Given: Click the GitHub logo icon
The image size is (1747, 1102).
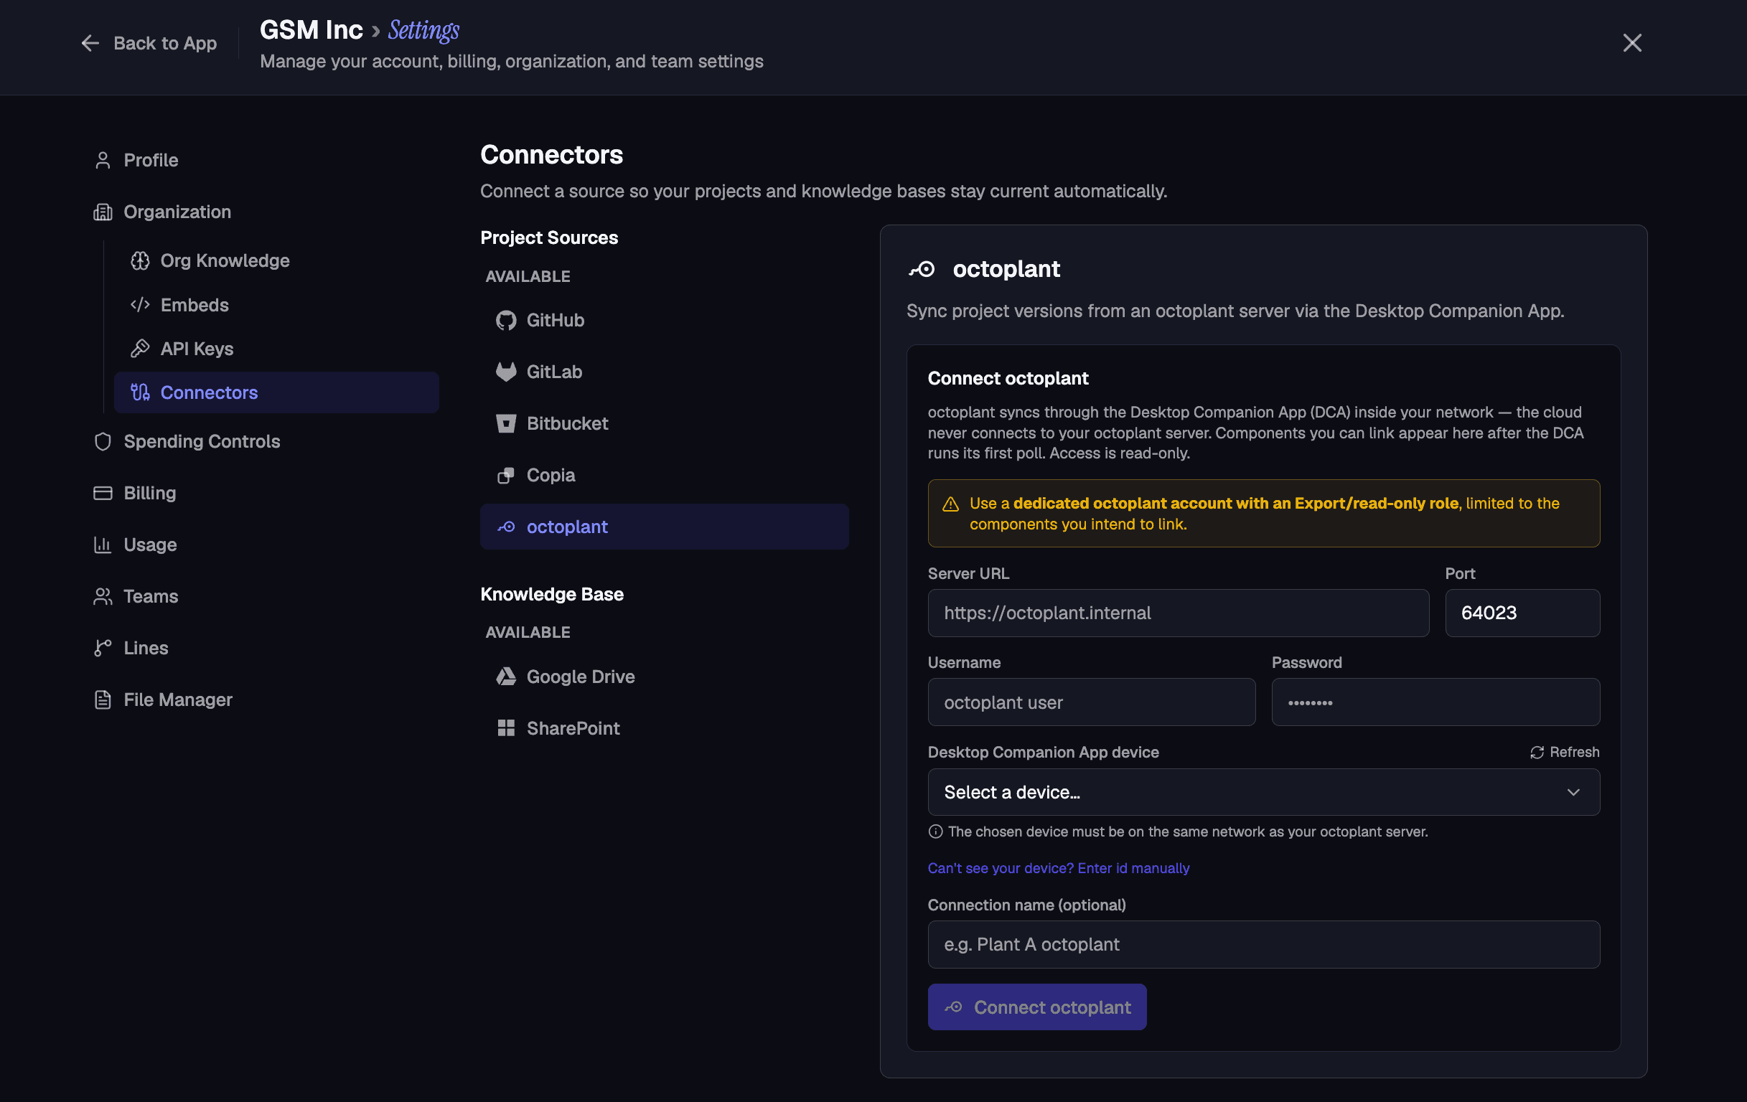Looking at the screenshot, I should (x=506, y=321).
